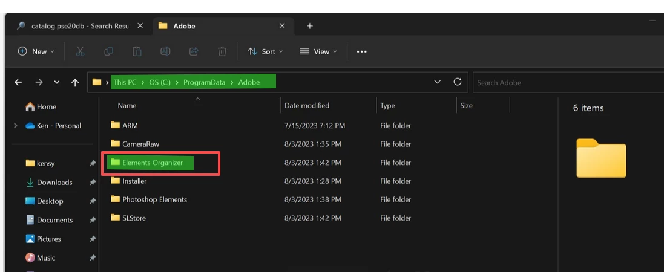Select the 8/3/2023 1:28 PM date cell
Viewport: 664px width, 272px height.
tap(312, 181)
